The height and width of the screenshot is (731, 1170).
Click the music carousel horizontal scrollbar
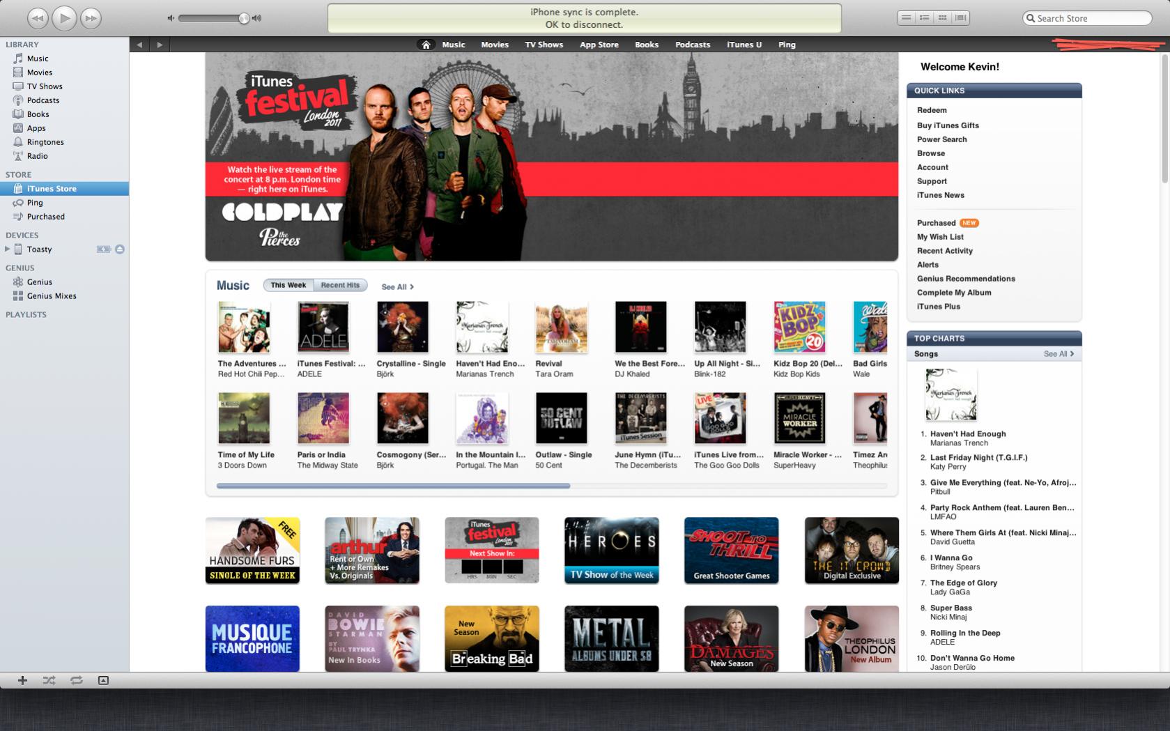393,486
